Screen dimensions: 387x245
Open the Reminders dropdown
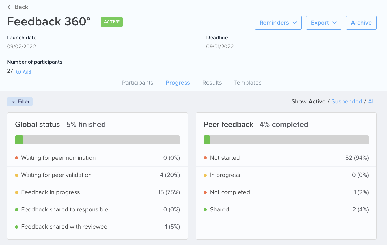[278, 23]
